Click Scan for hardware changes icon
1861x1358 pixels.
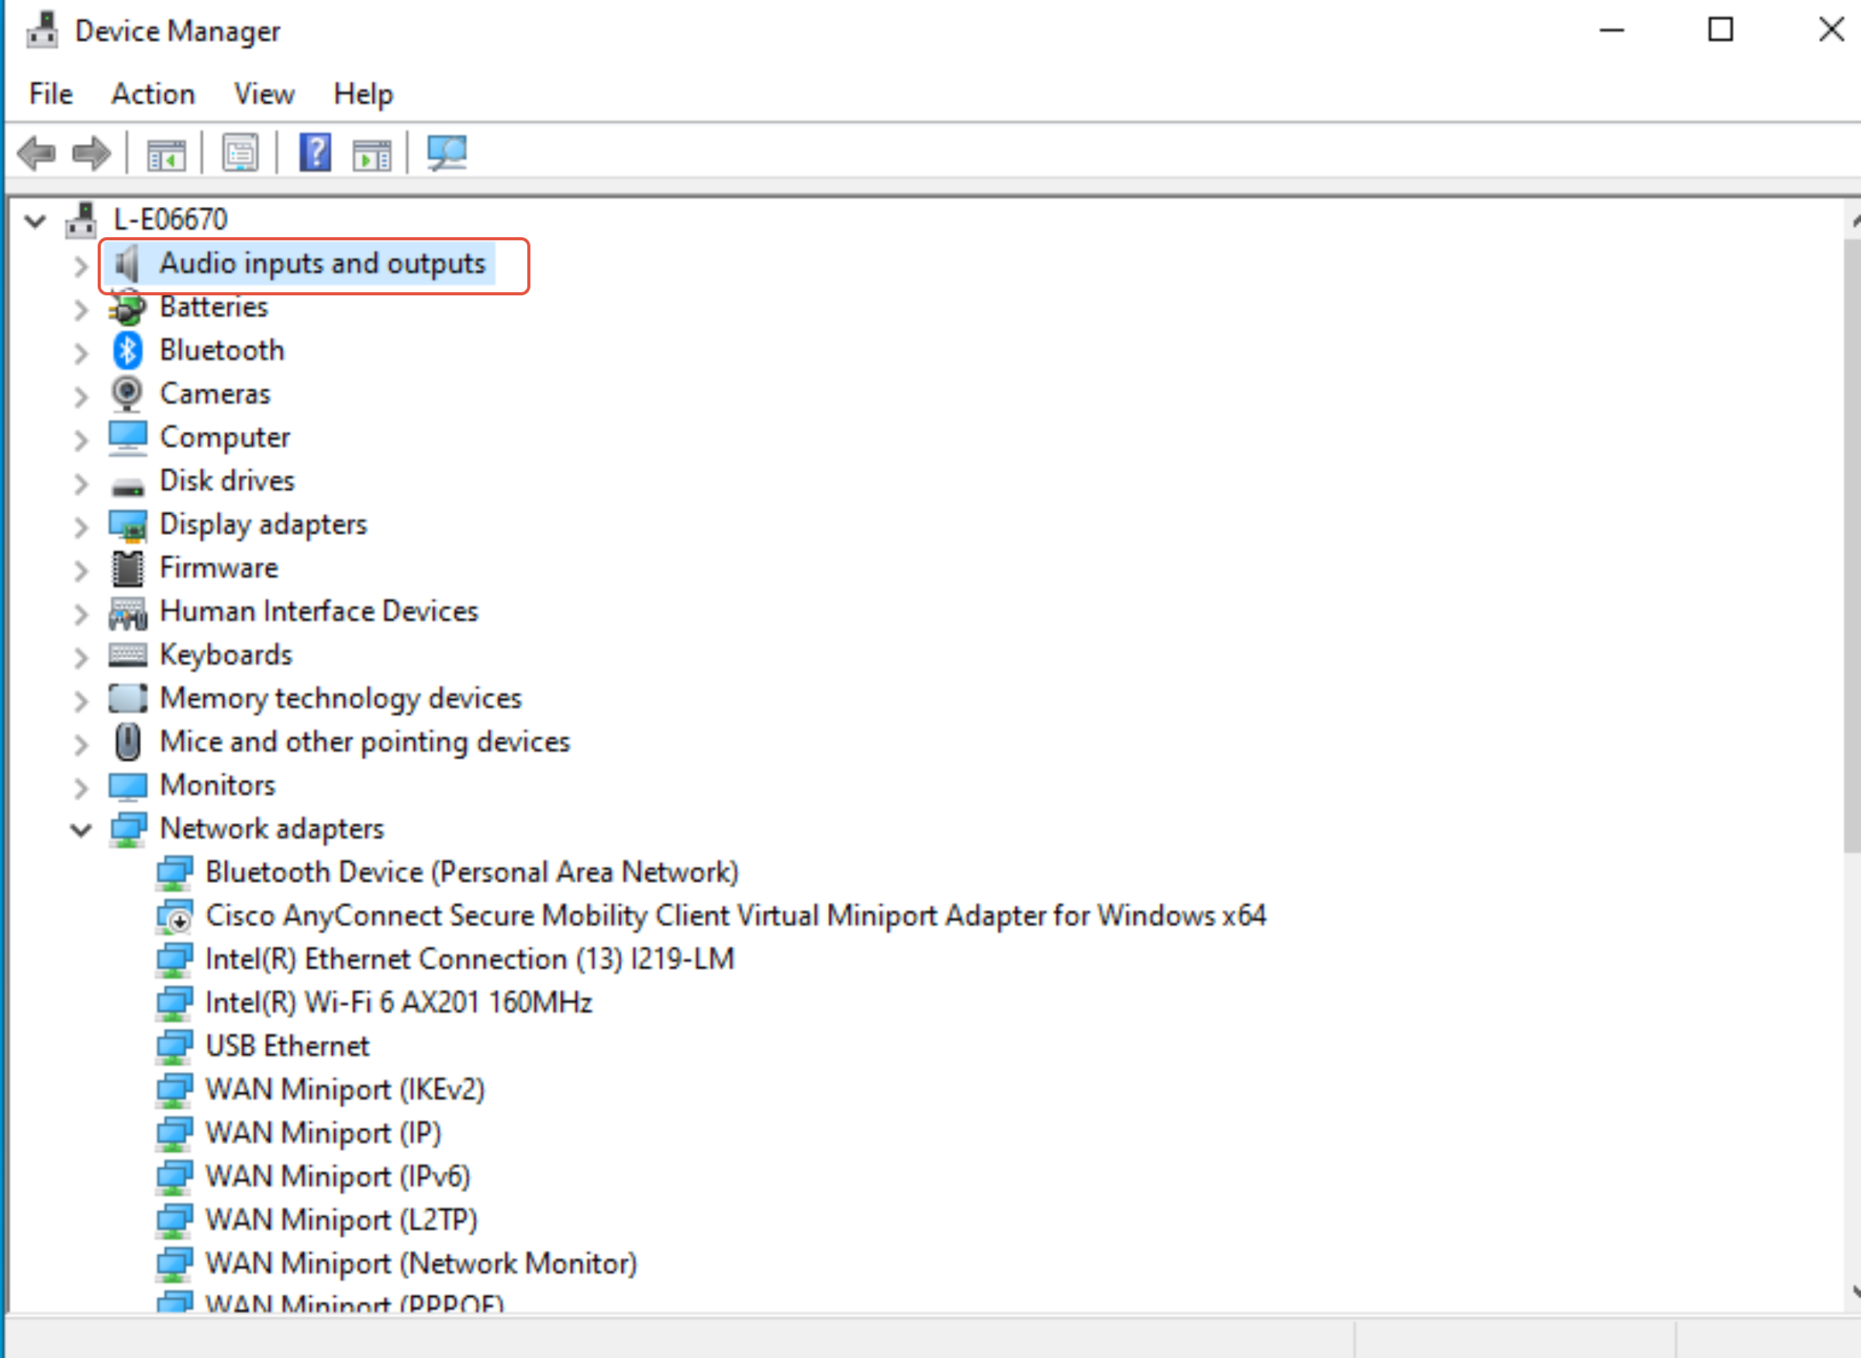[x=447, y=153]
